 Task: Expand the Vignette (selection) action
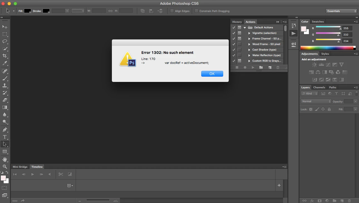pyautogui.click(x=249, y=33)
